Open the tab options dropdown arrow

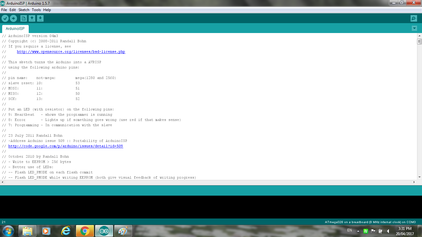pos(414,28)
